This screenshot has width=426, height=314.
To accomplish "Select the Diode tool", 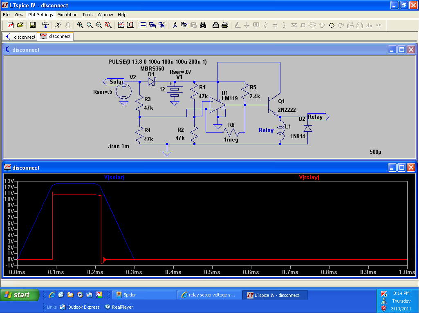I will 294,25.
